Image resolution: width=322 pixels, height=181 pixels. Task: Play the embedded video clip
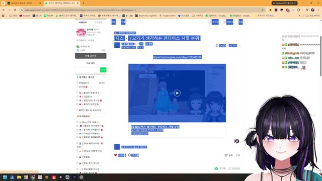click(x=177, y=93)
